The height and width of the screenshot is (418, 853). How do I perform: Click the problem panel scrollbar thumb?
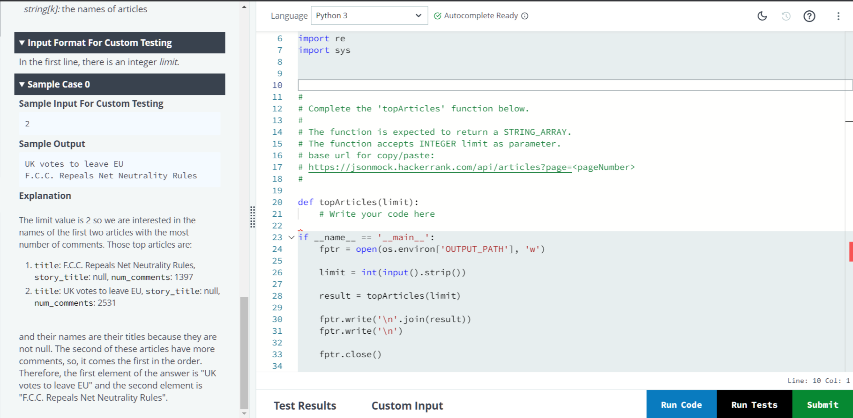point(244,352)
